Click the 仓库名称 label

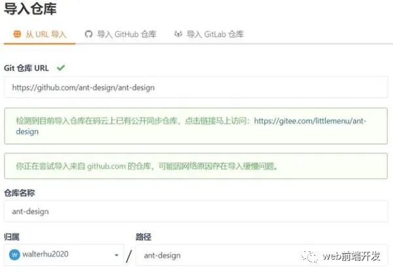coord(20,193)
